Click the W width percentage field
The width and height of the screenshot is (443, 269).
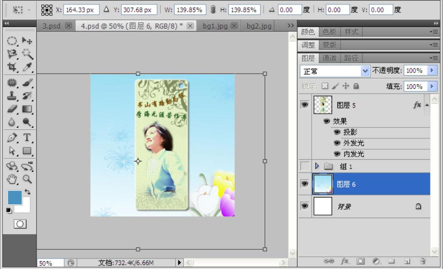coord(191,10)
